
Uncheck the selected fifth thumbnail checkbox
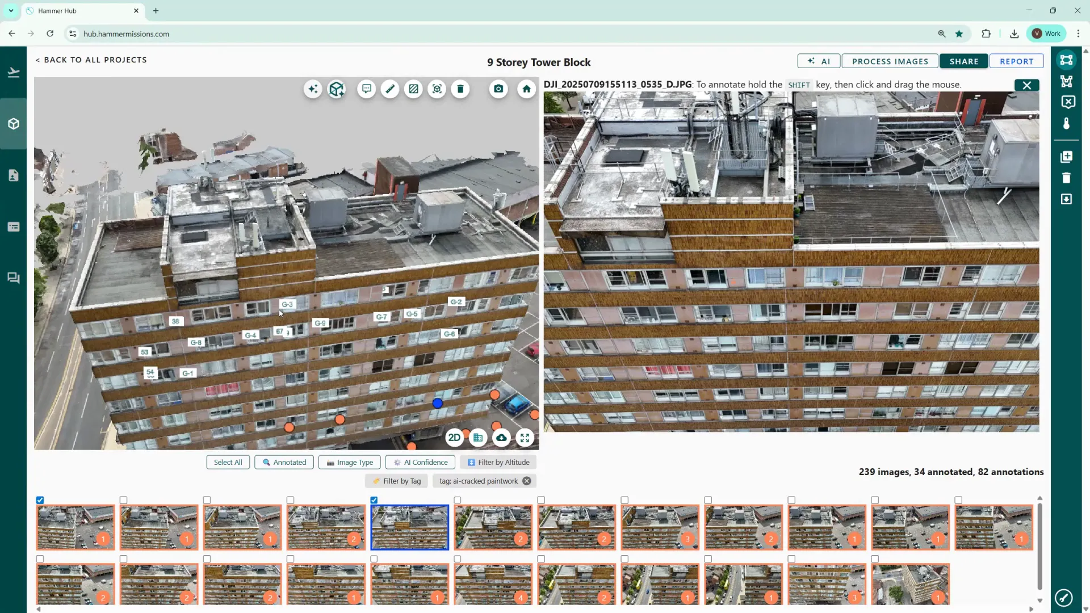374,500
